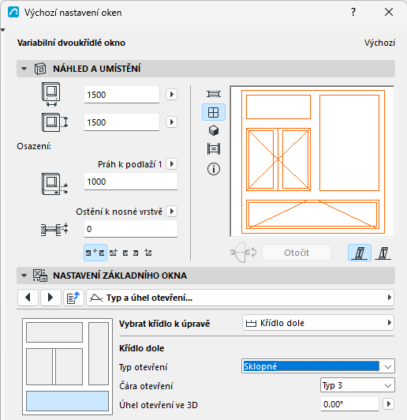Go to the next settings page
Image resolution: width=407 pixels, height=420 pixels.
pyautogui.click(x=50, y=298)
